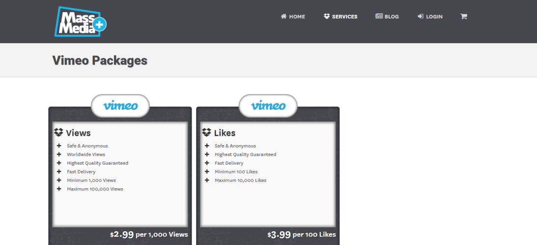Open the Login page
Viewport: 537px width, 245px height.
430,16
